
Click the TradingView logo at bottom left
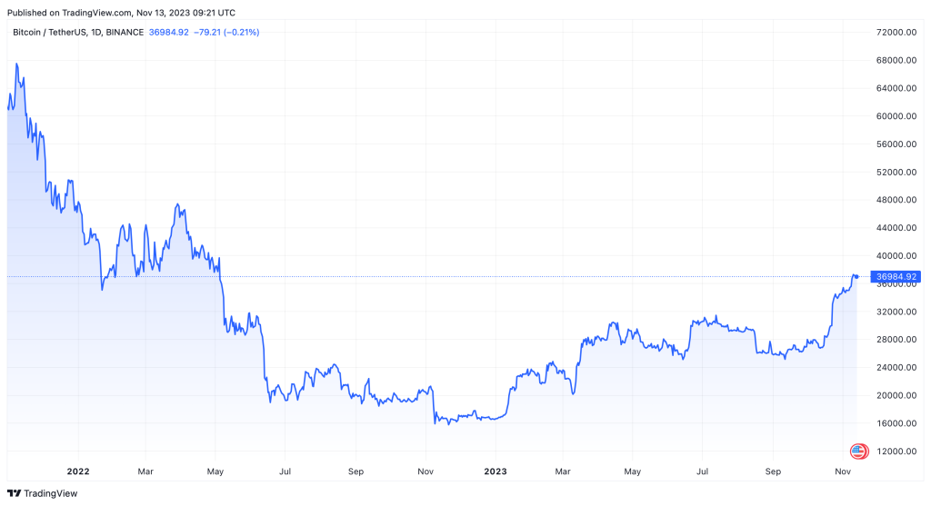click(x=43, y=493)
